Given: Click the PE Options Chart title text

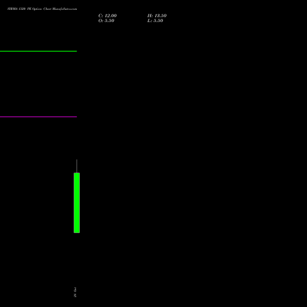Looking at the screenshot, I should point(42,9).
